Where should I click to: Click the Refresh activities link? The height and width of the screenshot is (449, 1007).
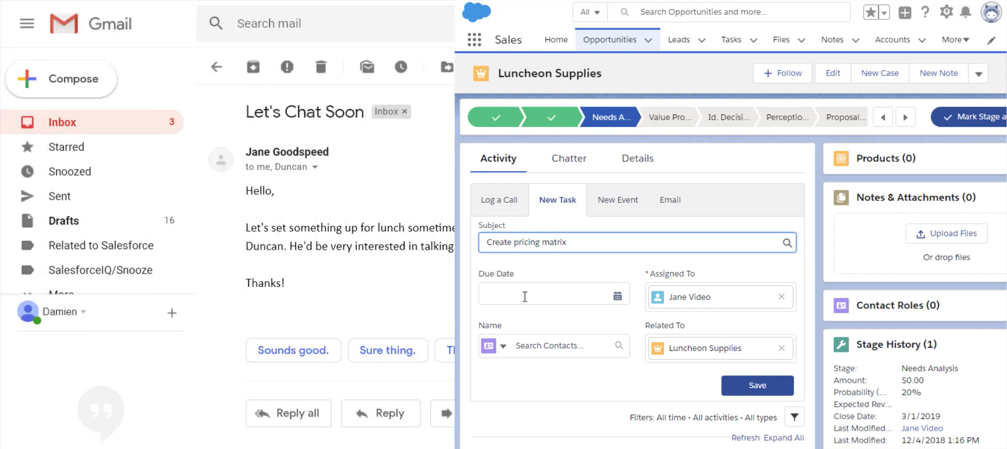(745, 438)
